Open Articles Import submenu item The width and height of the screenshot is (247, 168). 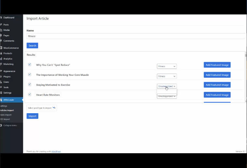(7, 110)
